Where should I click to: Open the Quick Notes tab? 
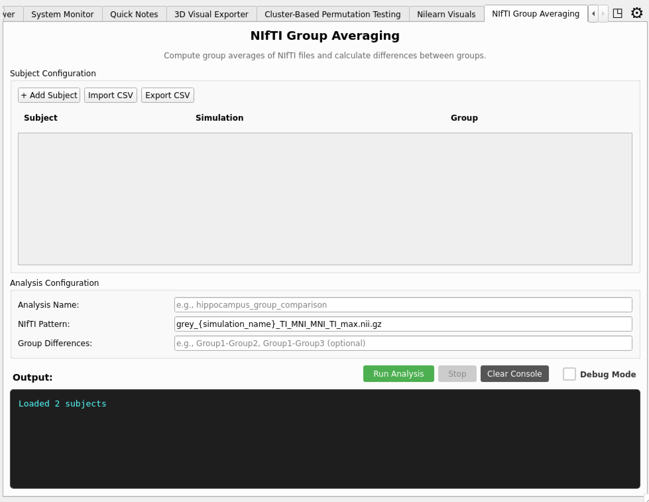pyautogui.click(x=134, y=14)
